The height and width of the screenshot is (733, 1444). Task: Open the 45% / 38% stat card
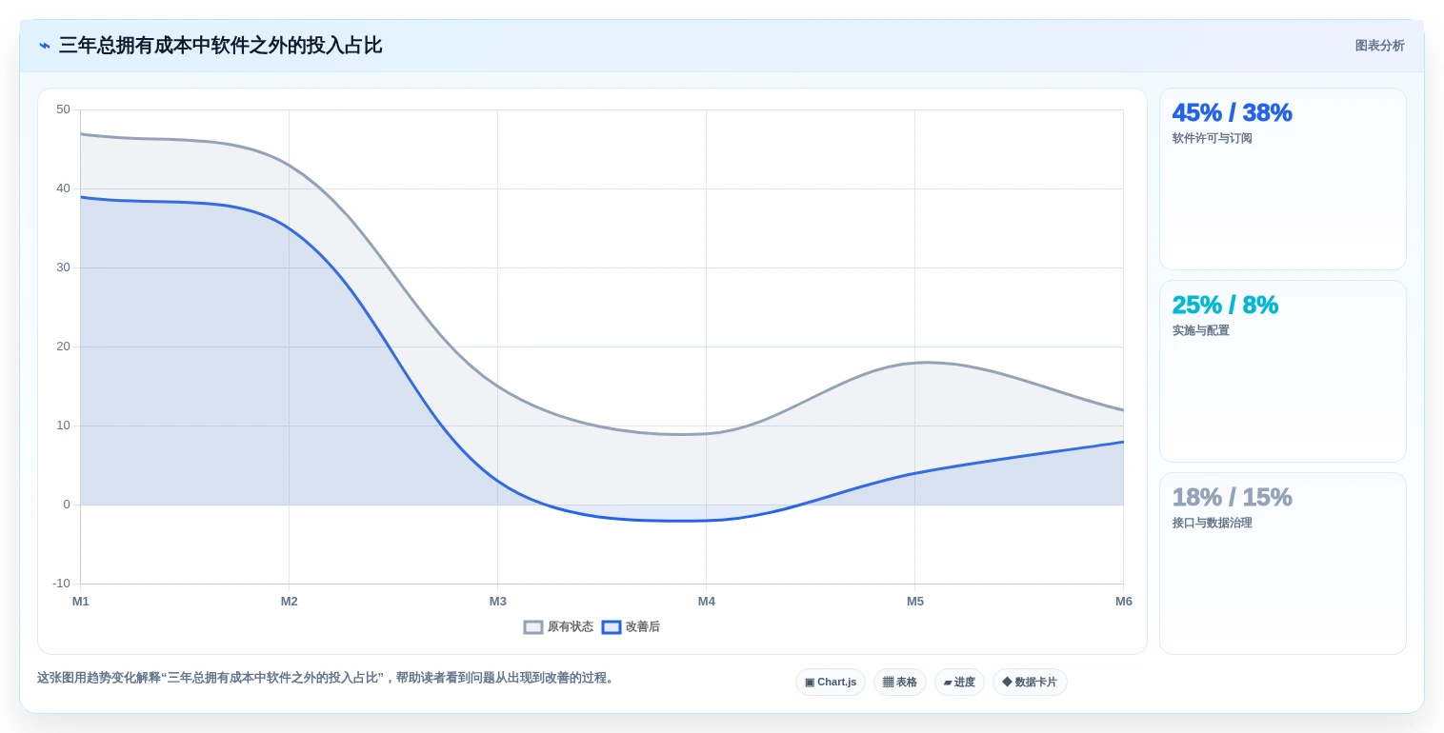click(x=1282, y=179)
